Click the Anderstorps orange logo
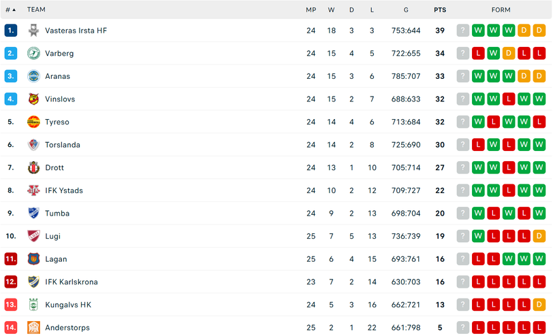Screen dimensions: 553x336 (x=33, y=328)
